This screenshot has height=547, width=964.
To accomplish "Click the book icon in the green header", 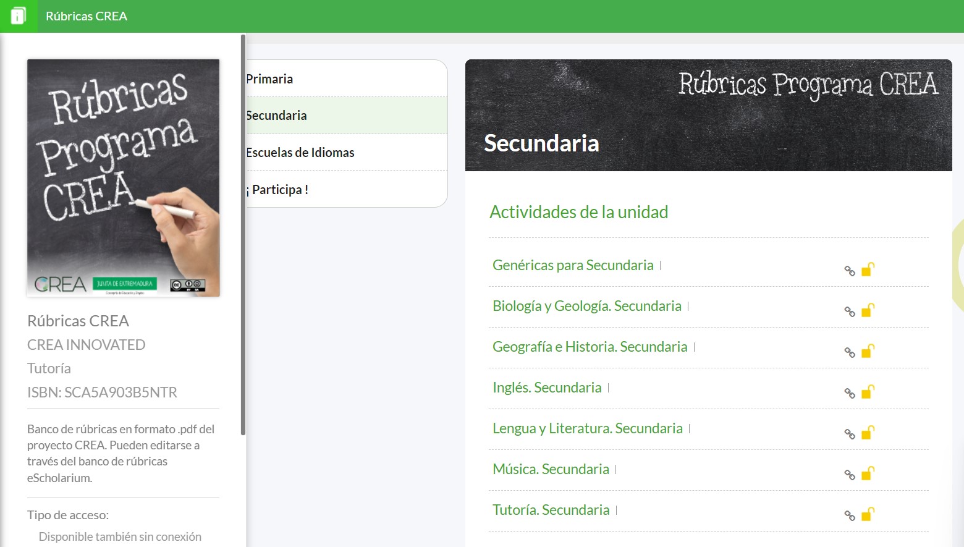I will pos(19,16).
